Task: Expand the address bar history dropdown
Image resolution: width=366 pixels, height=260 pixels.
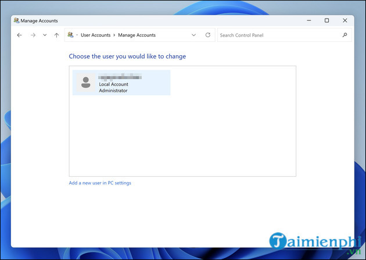Action: tap(193, 35)
